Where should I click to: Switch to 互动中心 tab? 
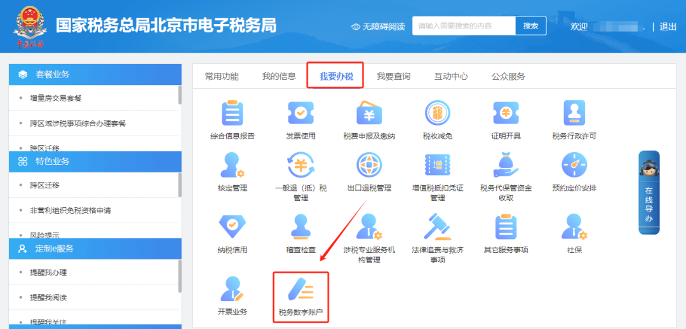(x=451, y=77)
